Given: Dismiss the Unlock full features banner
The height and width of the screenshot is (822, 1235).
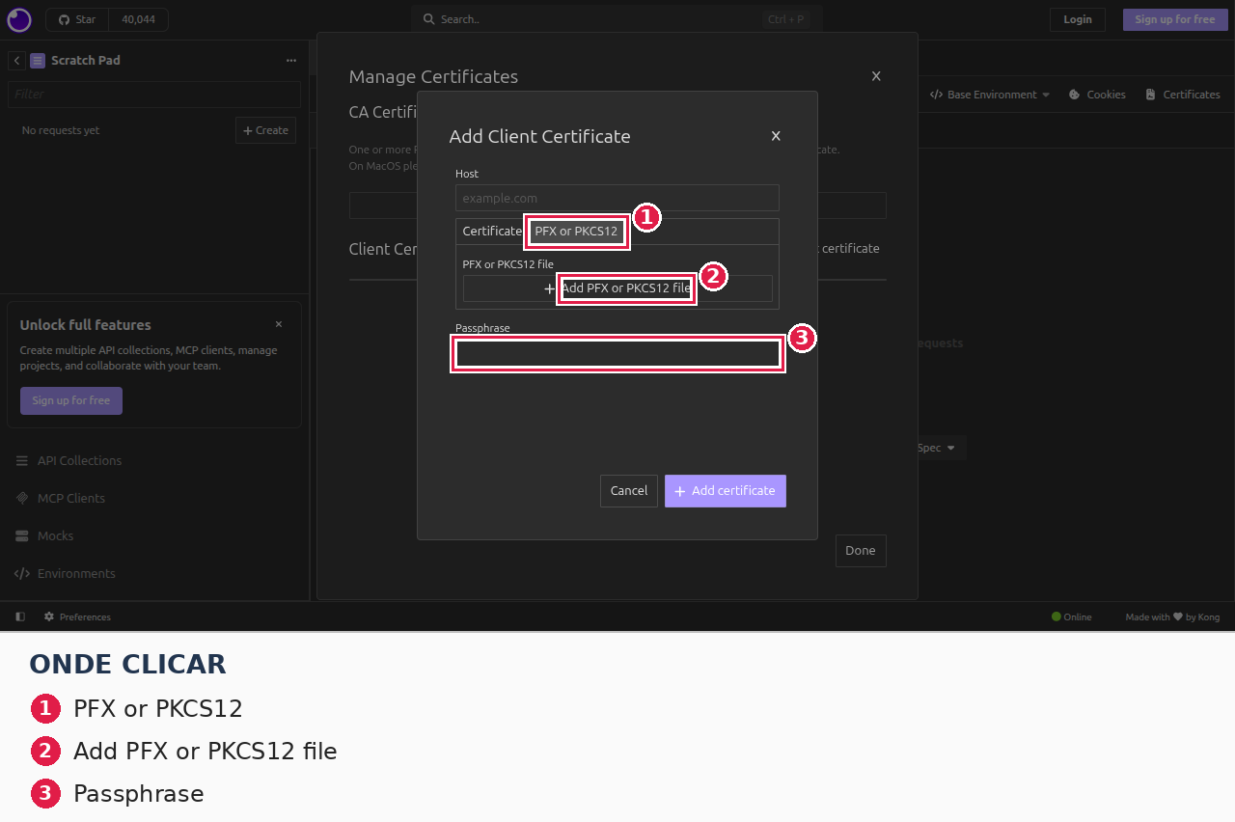Looking at the screenshot, I should pyautogui.click(x=279, y=324).
